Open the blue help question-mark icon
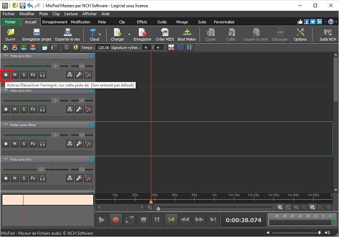The image size is (339, 237). point(331,22)
